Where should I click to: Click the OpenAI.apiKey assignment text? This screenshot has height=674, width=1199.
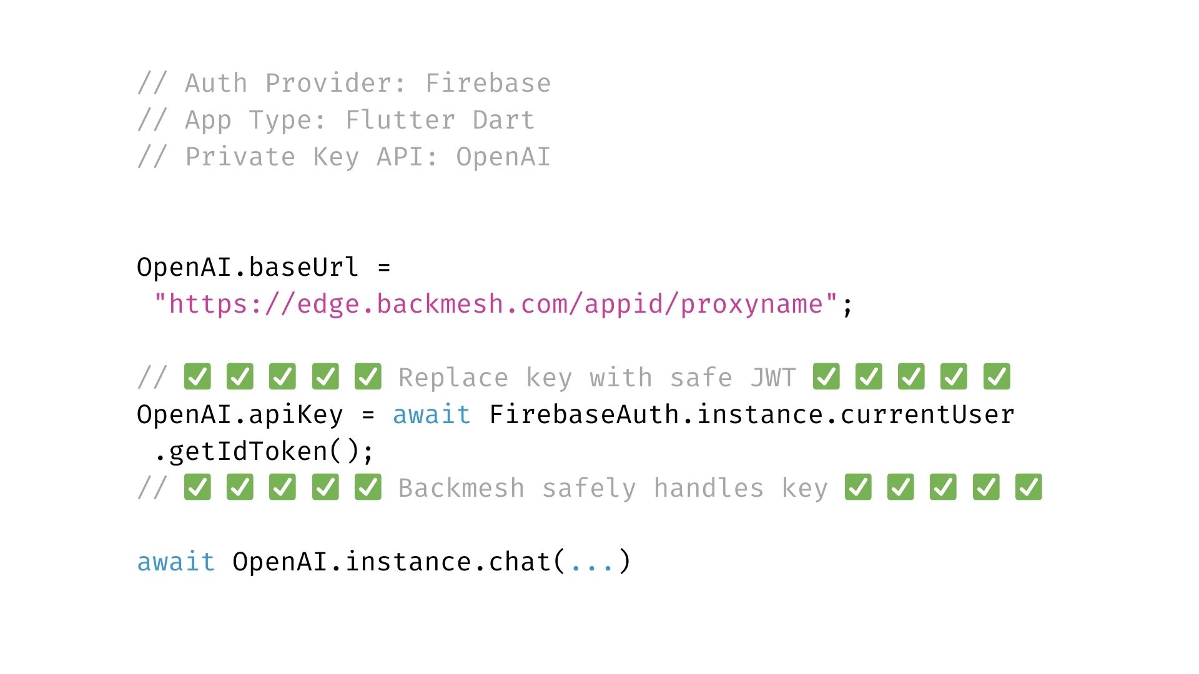pos(240,414)
